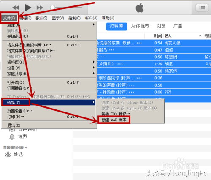Screen dimensions: 211x180
Task: Open more options for 片头曲 song
Action: [x=120, y=64]
